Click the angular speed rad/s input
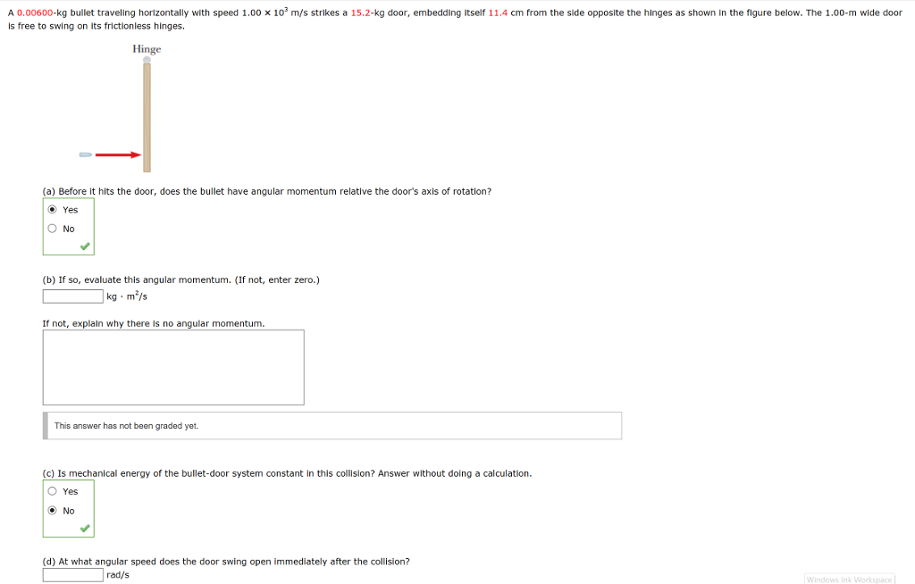The height and width of the screenshot is (584, 915). click(x=73, y=575)
